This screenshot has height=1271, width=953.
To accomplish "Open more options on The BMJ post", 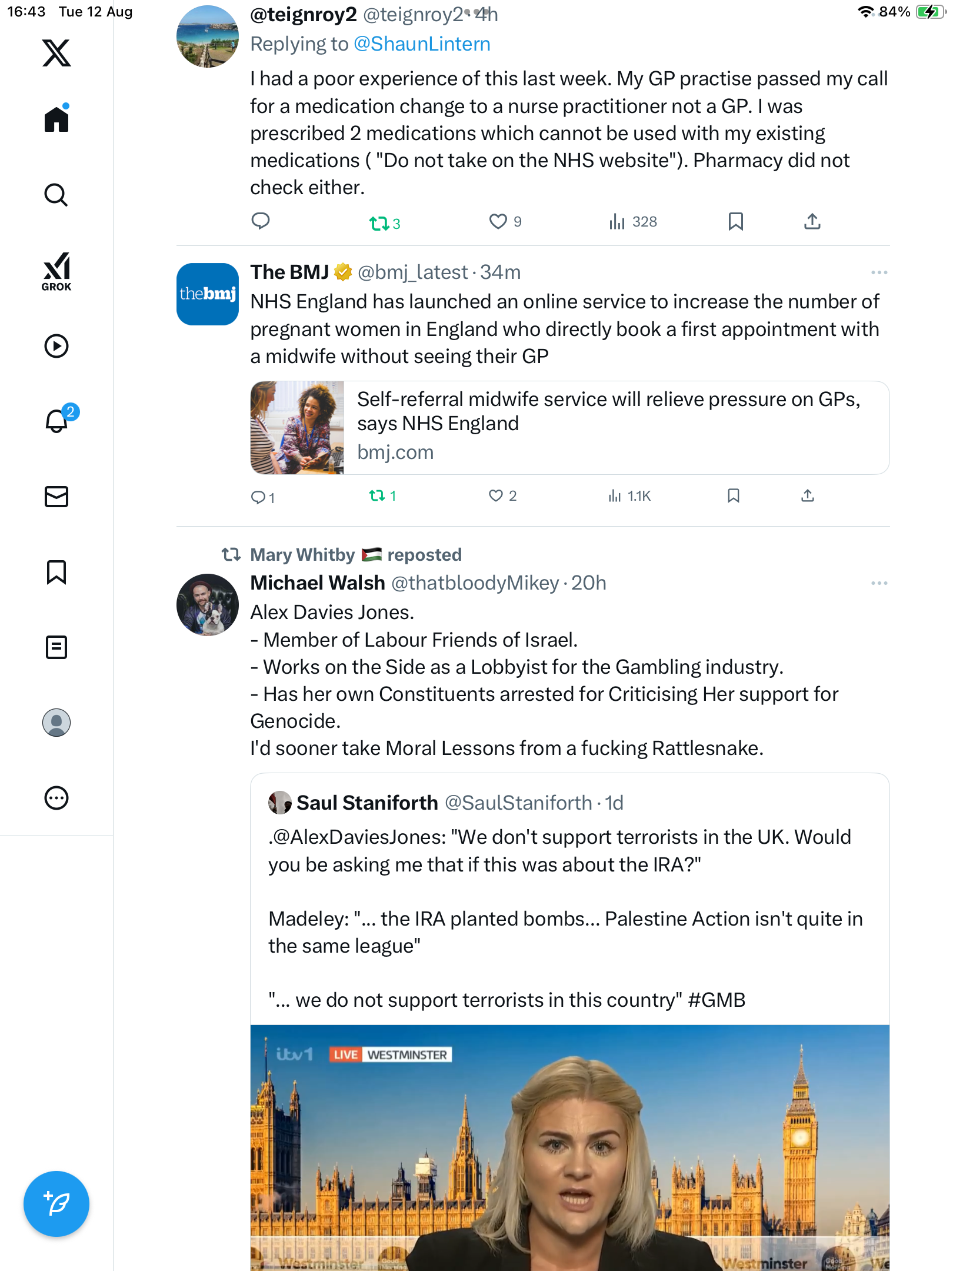I will tap(879, 272).
